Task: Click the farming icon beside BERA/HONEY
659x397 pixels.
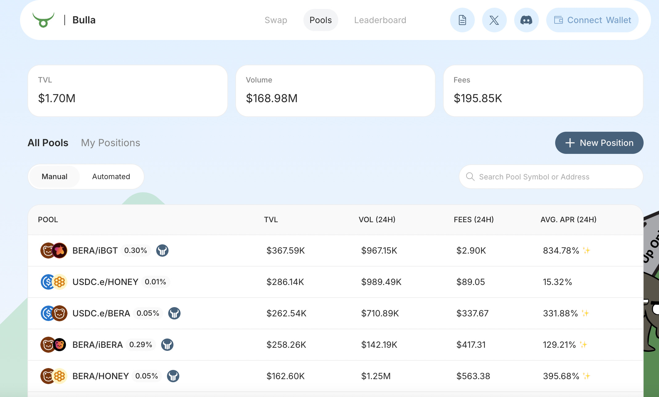Action: (173, 376)
